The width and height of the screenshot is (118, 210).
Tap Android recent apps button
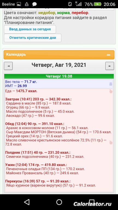click(92, 202)
